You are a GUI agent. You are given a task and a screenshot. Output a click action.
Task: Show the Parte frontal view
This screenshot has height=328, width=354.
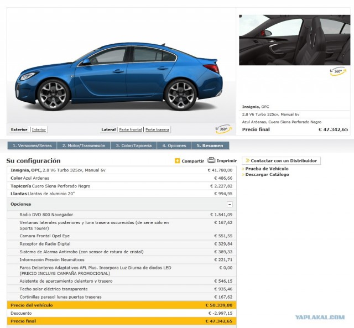point(131,129)
